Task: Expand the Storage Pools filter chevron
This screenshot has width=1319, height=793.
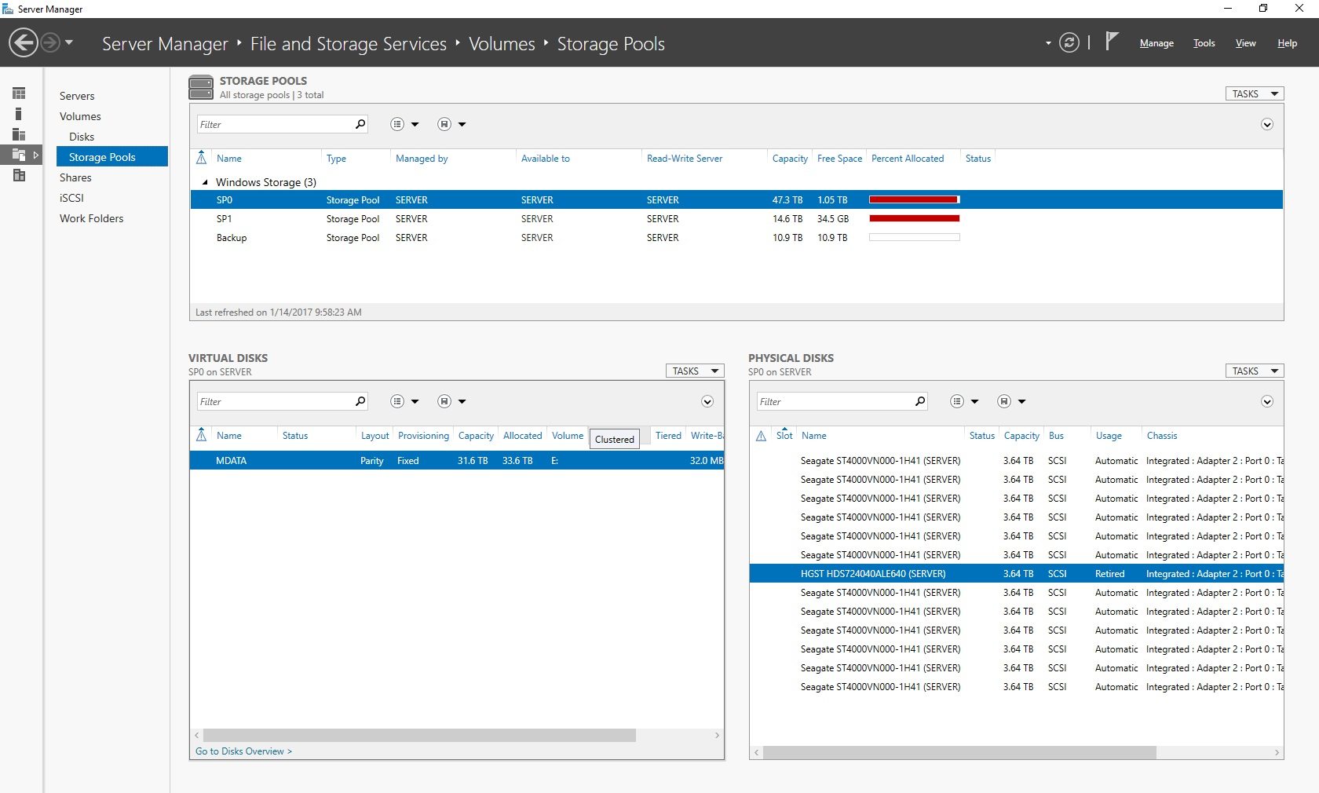Action: pyautogui.click(x=1266, y=124)
